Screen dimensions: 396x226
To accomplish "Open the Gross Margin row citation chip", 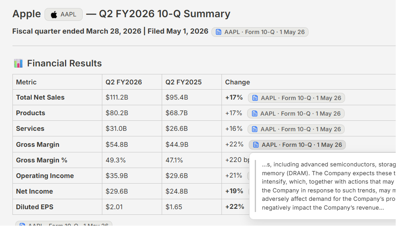I will [x=297, y=145].
